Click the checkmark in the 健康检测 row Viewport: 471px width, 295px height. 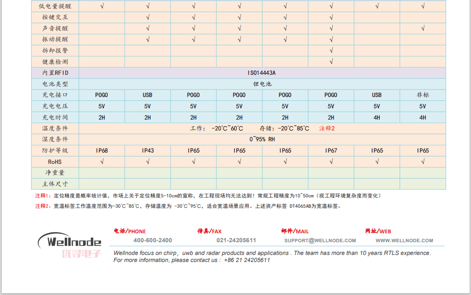[x=331, y=62]
